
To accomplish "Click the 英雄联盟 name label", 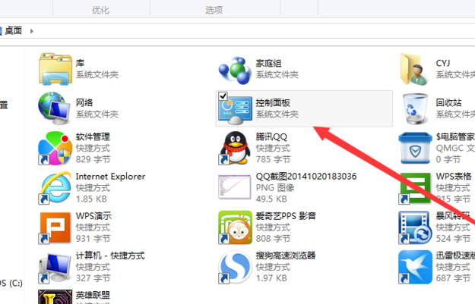I will (x=93, y=295).
